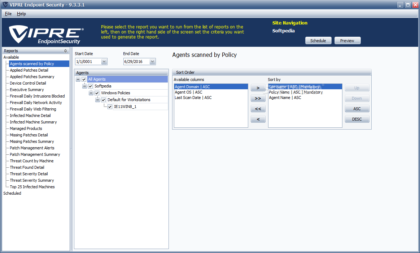Collapse the Softpedia tree node
This screenshot has height=253, width=420.
click(x=84, y=86)
